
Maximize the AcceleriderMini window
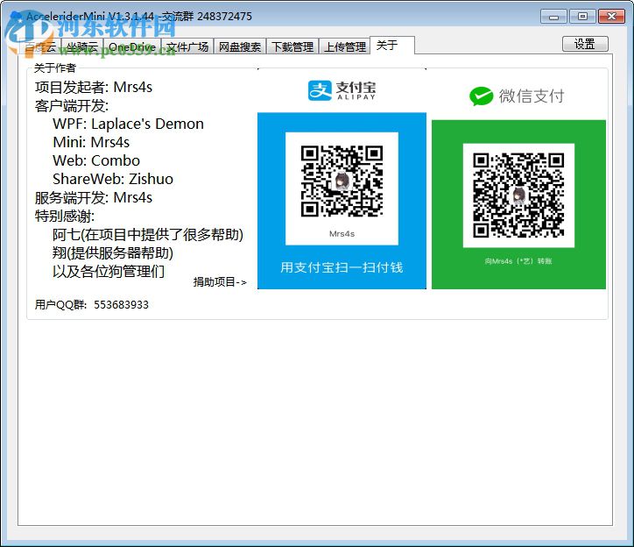tap(582, 17)
